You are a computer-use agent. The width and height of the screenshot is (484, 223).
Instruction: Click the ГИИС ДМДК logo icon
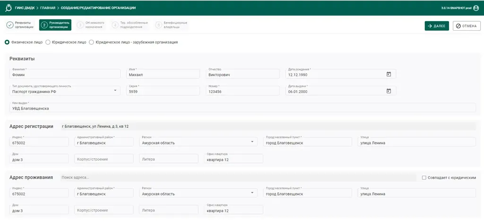click(x=9, y=8)
